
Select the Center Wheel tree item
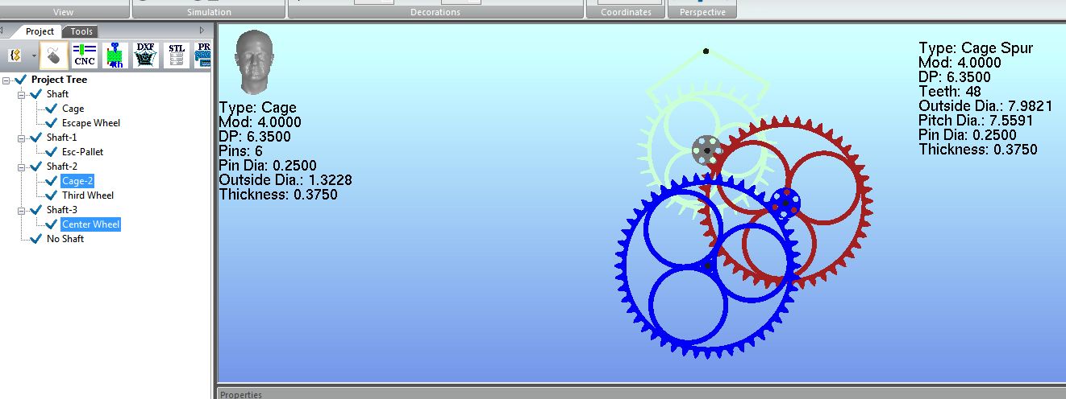90,224
